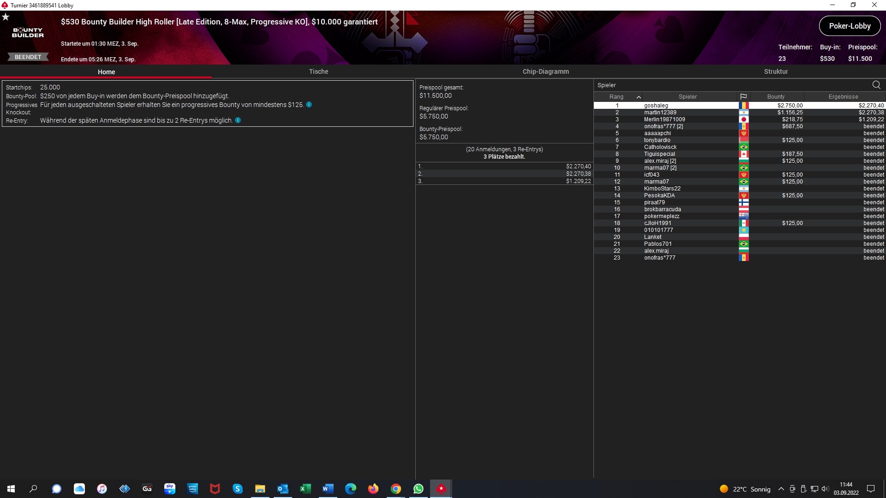Sort by the Spieler column header
The height and width of the screenshot is (498, 886).
click(x=688, y=97)
